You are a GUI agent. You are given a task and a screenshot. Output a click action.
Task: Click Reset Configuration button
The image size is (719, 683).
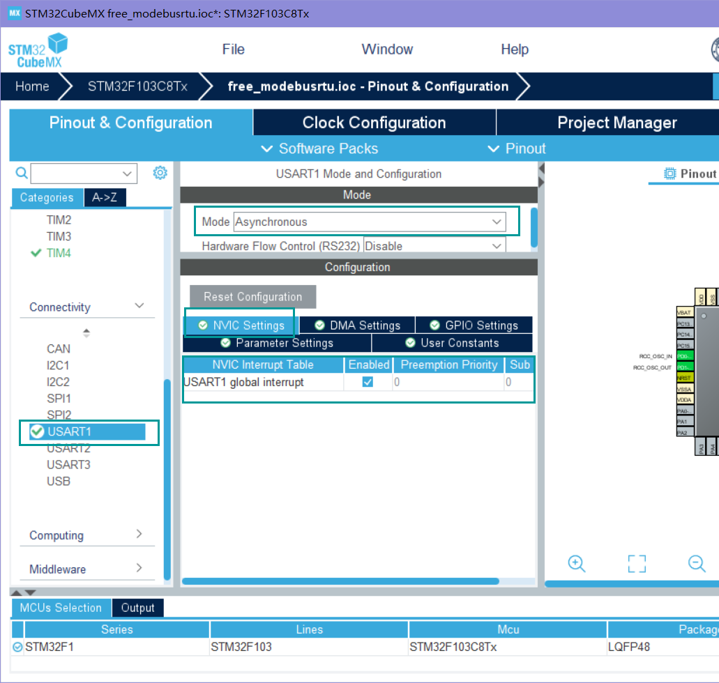point(252,297)
